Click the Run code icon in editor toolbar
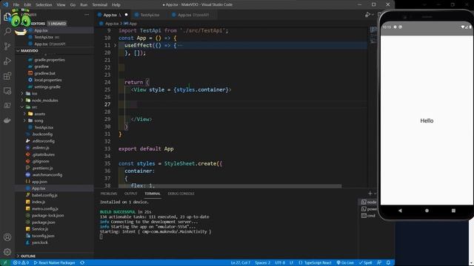 tap(367, 15)
